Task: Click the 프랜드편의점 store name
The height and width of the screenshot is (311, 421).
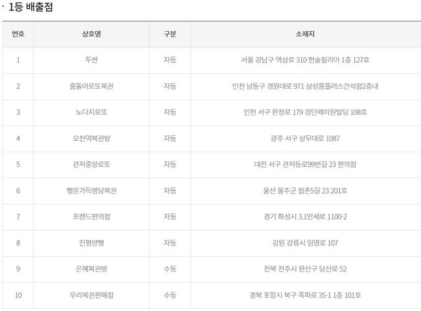Action: pyautogui.click(x=91, y=216)
